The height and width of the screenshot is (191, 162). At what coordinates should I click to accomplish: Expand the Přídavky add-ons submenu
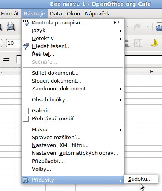click(73, 180)
